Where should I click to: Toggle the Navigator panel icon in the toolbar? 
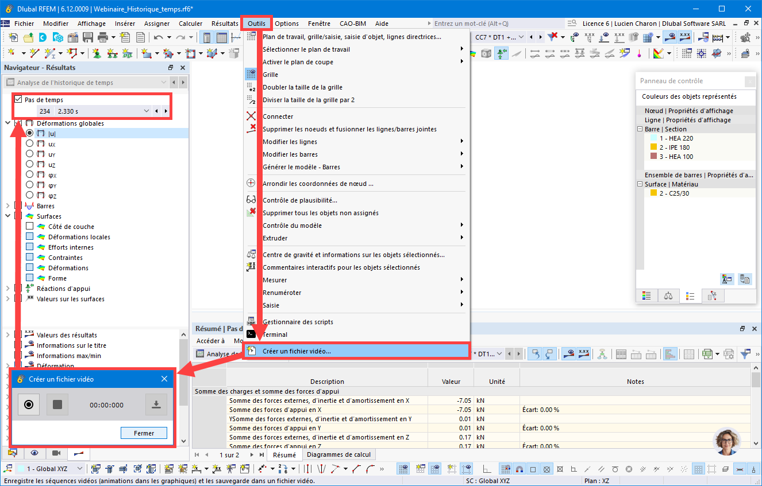(x=207, y=37)
